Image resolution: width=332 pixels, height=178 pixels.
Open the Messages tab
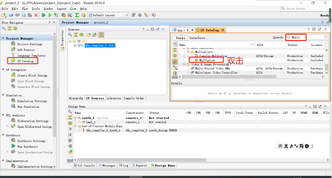(x=107, y=166)
